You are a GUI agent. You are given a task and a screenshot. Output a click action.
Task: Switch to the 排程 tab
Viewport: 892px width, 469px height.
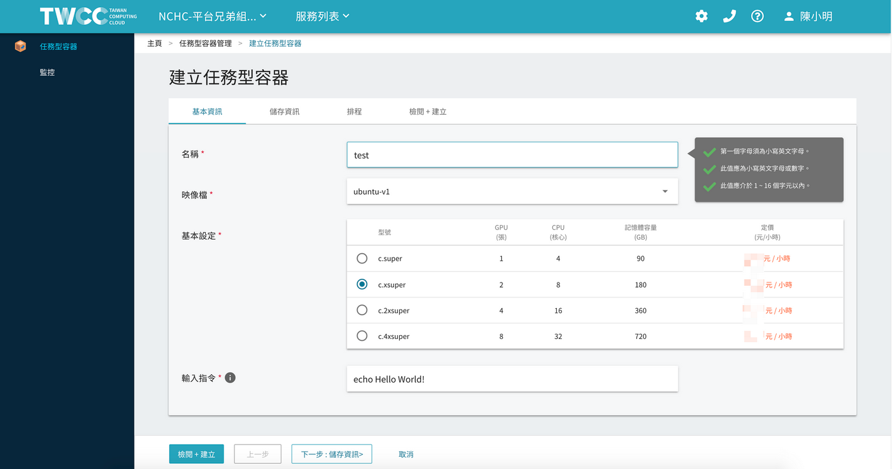tap(354, 111)
